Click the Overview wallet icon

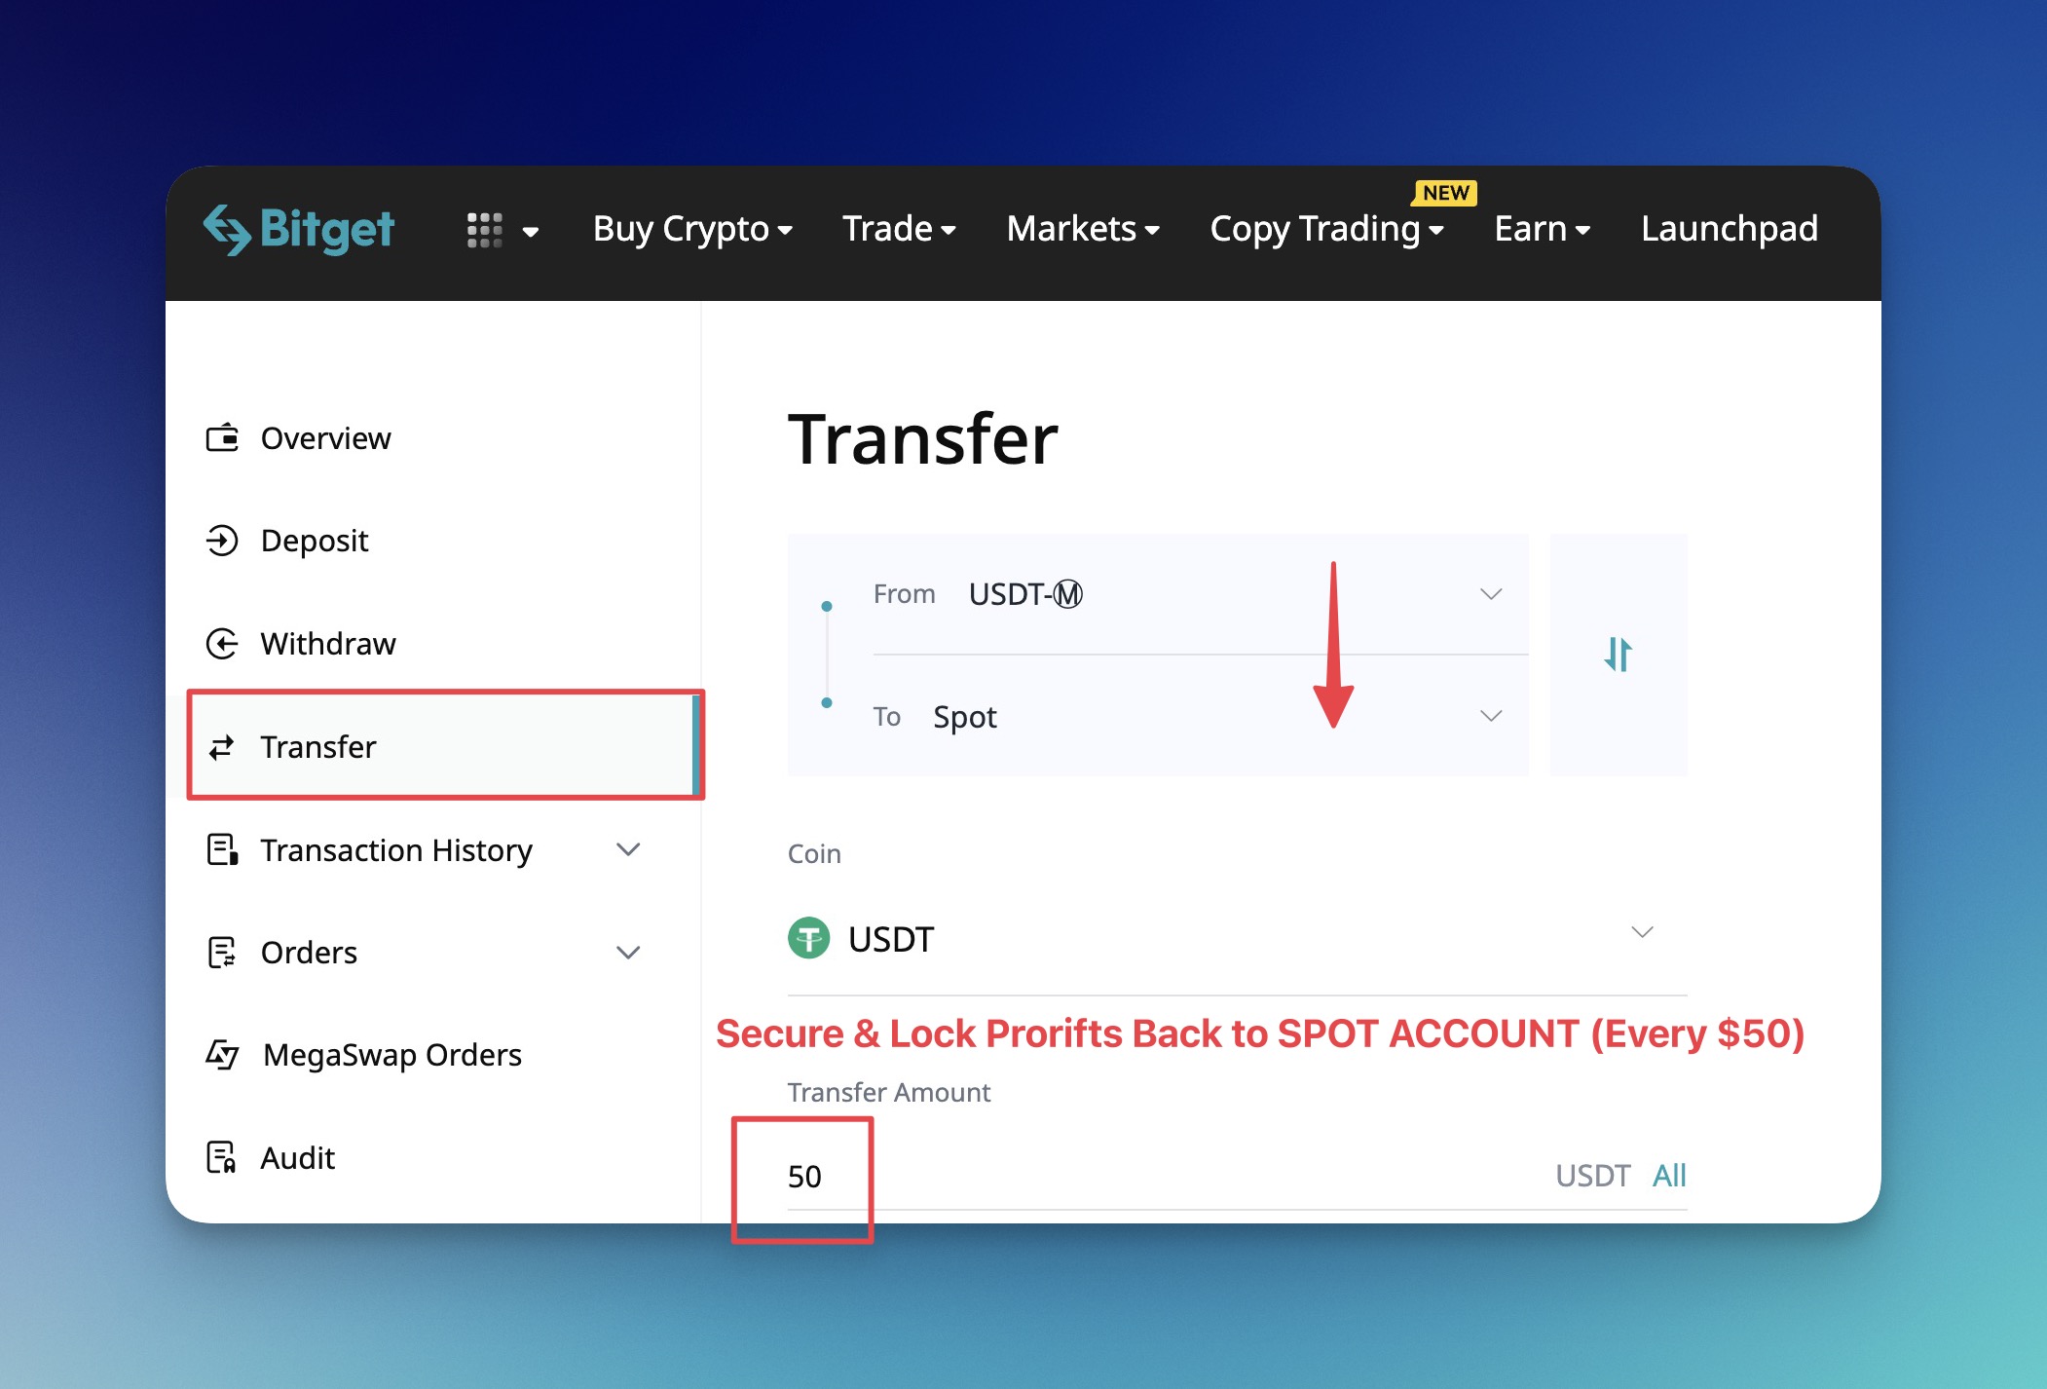222,438
